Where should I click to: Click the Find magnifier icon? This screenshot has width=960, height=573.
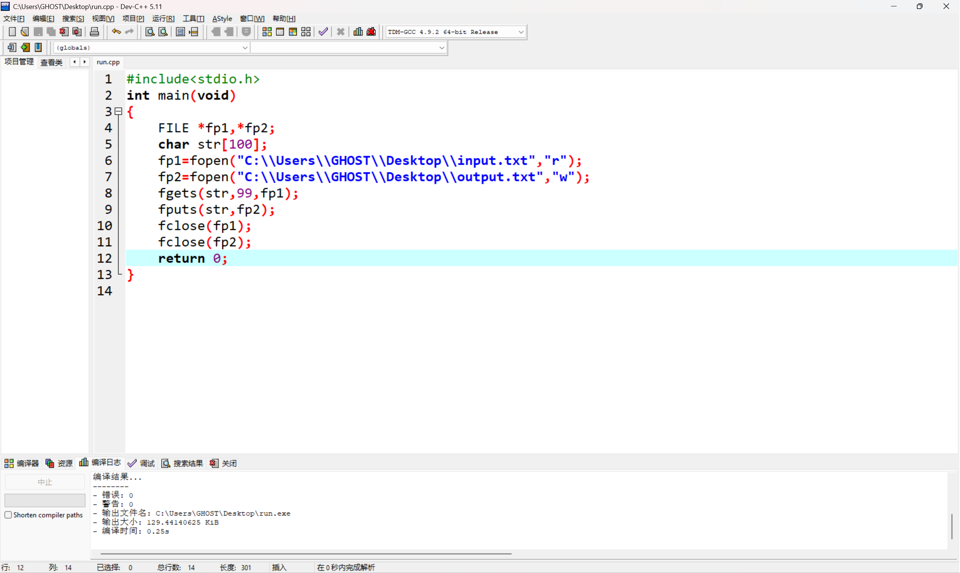(x=150, y=32)
